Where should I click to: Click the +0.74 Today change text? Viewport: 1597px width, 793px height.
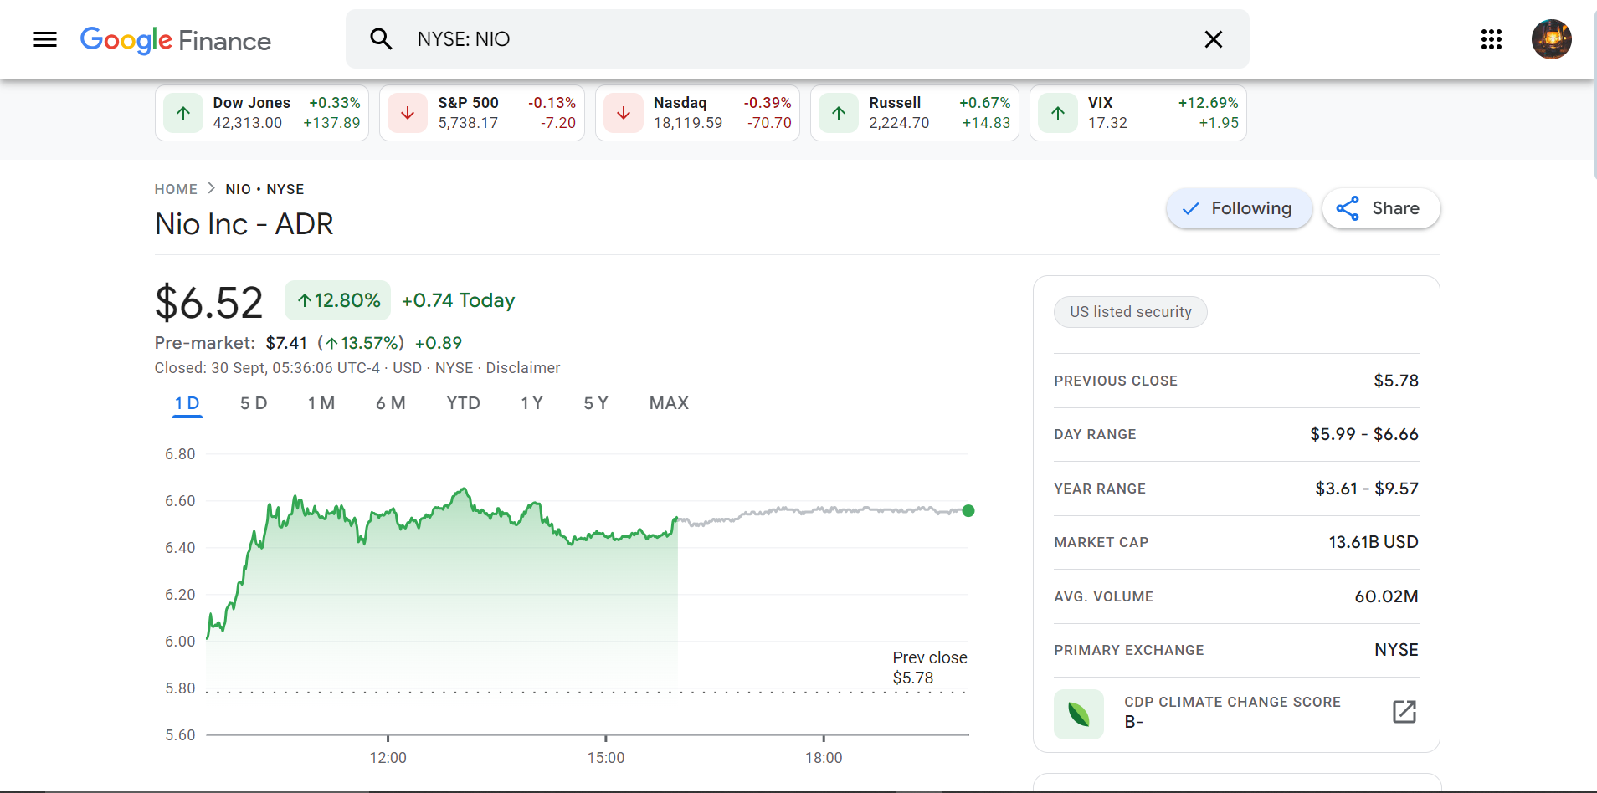point(459,300)
